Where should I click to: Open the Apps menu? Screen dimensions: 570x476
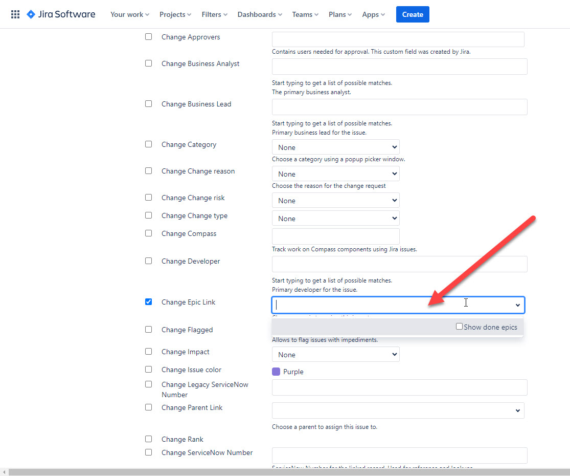[373, 14]
